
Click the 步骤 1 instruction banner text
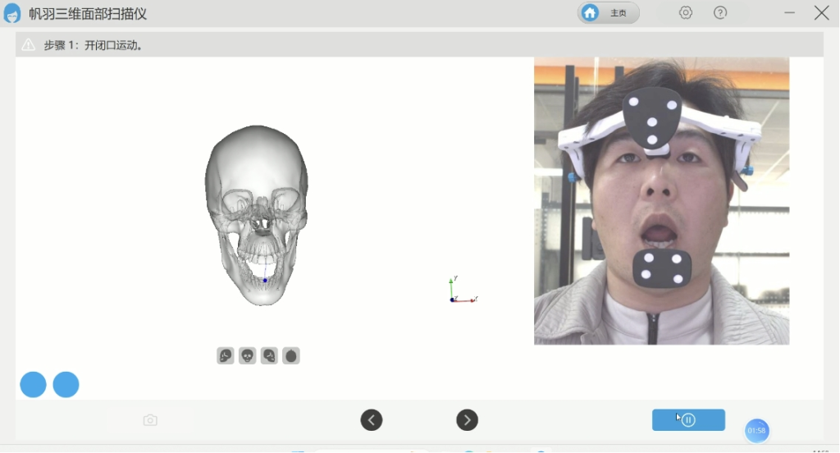pos(94,46)
